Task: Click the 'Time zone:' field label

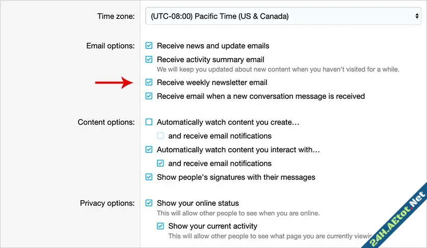Action: pos(116,16)
